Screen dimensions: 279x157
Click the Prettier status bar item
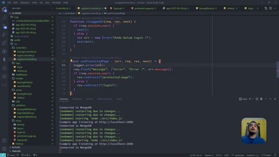[x=266, y=155]
